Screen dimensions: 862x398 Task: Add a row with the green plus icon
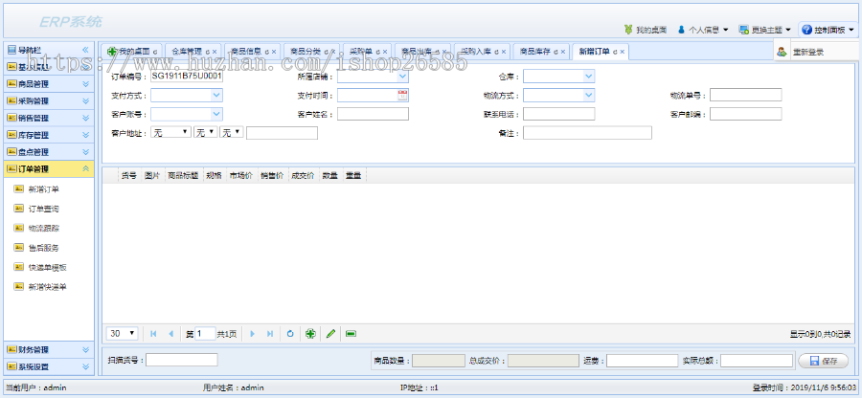click(x=310, y=334)
